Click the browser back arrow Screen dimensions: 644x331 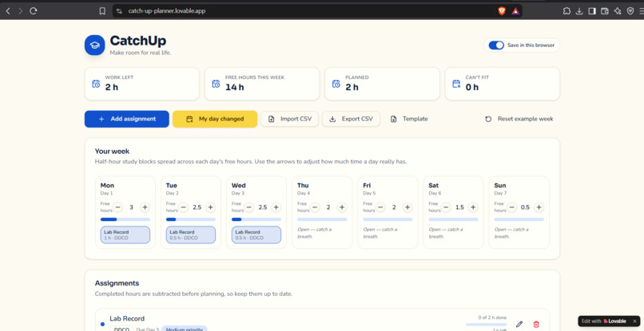pyautogui.click(x=7, y=11)
